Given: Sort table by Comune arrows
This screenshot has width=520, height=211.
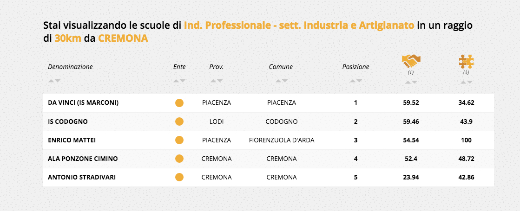Looking at the screenshot, I should 281,81.
